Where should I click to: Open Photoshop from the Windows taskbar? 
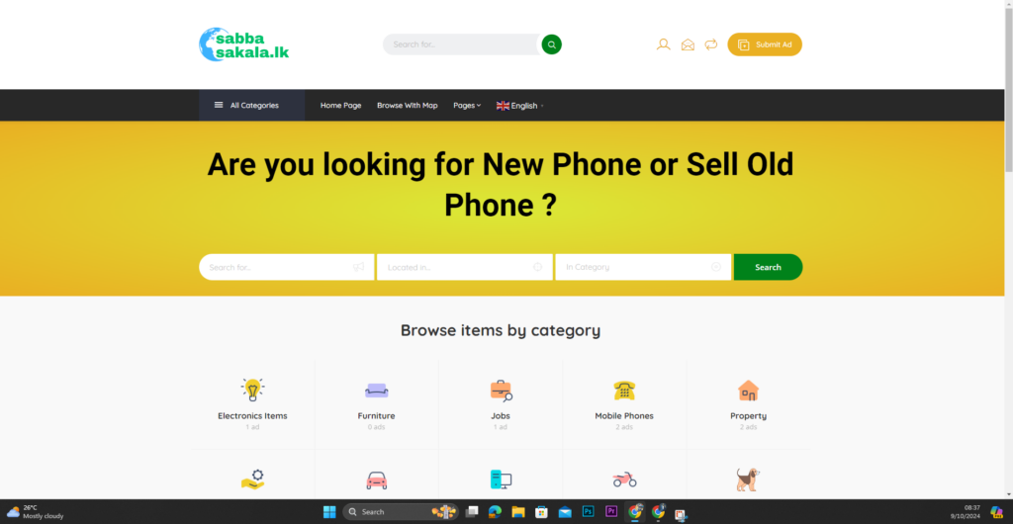pyautogui.click(x=588, y=512)
